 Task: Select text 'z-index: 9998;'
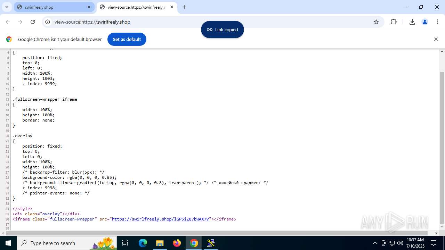point(40,188)
